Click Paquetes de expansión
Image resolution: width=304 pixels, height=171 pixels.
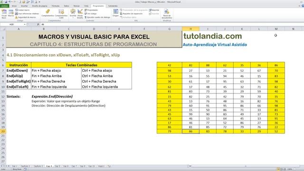(131, 14)
